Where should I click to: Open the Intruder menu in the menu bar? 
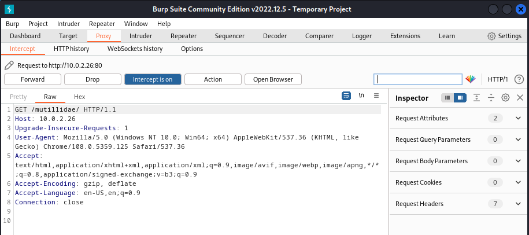[x=68, y=24]
